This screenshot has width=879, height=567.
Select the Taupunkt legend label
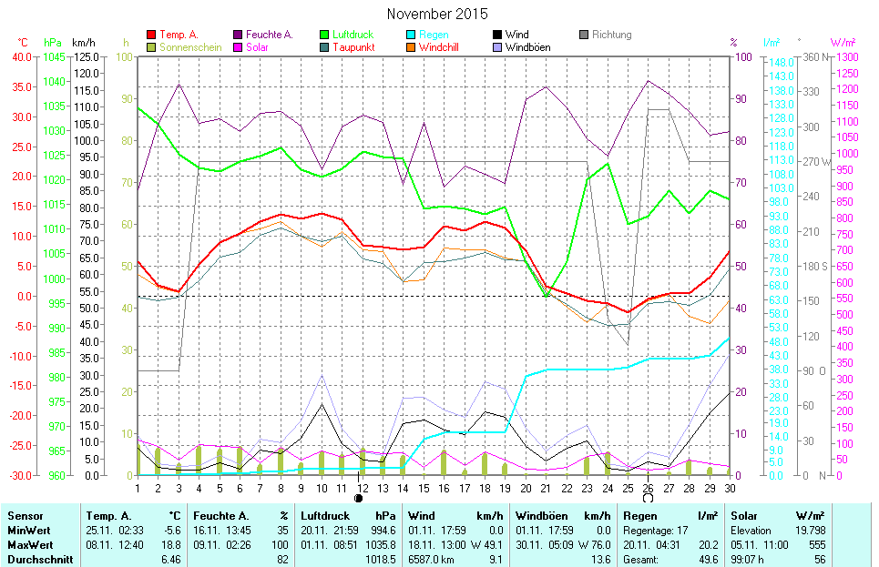pos(353,47)
